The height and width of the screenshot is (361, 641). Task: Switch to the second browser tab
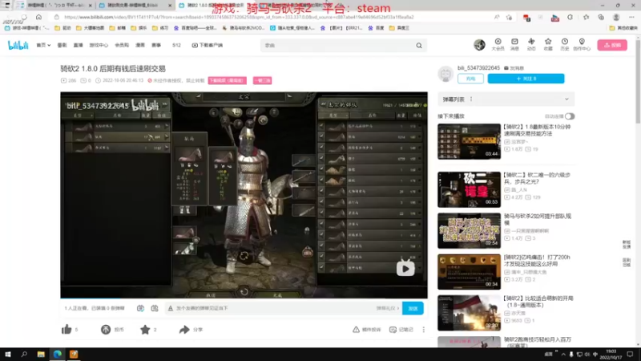135,6
